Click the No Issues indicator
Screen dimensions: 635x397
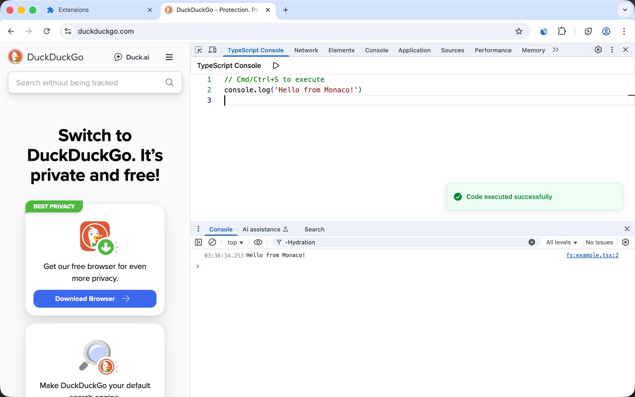[599, 242]
